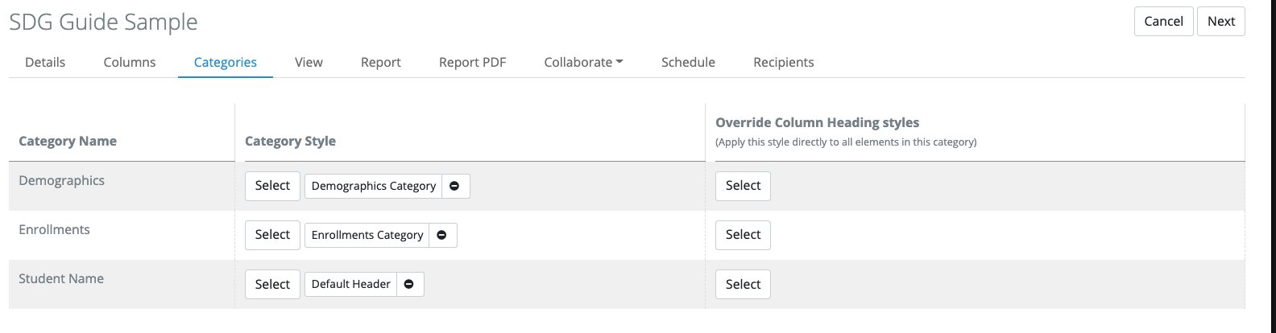Viewport: 1276px width, 333px height.
Task: Select category style for Demographics row
Action: pyautogui.click(x=272, y=186)
